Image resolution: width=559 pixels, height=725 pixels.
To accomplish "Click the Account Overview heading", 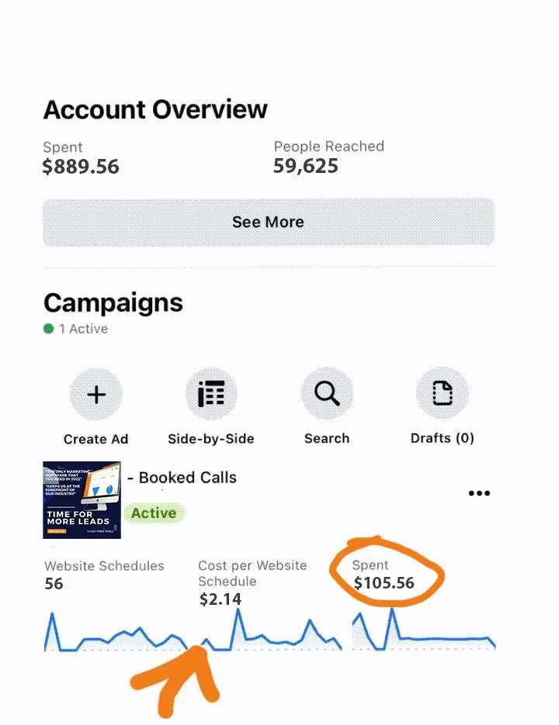I will click(155, 109).
